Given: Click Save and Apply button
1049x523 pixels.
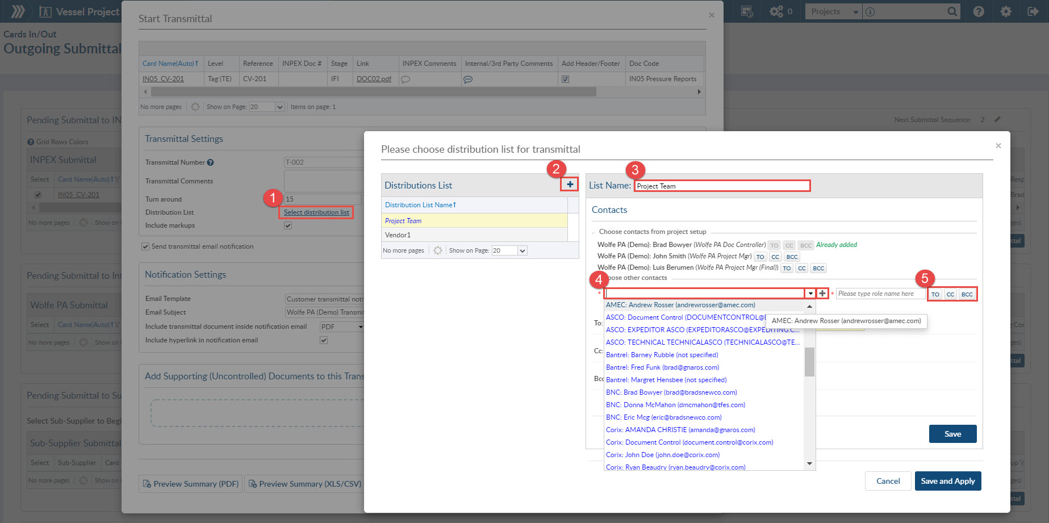Looking at the screenshot, I should pos(947,481).
